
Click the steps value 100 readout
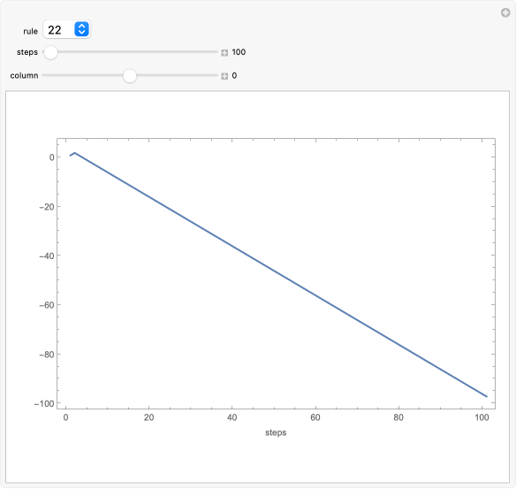coord(239,52)
